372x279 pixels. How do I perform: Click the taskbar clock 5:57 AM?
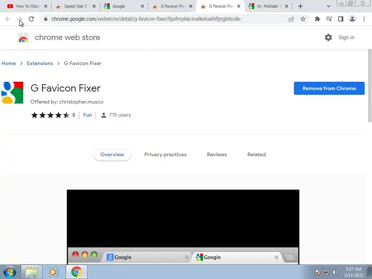point(353,272)
